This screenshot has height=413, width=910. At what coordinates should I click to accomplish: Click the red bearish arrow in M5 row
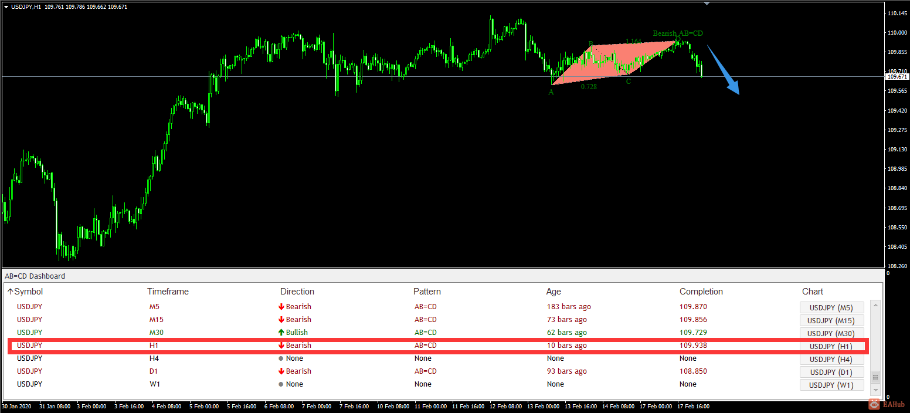pos(281,307)
